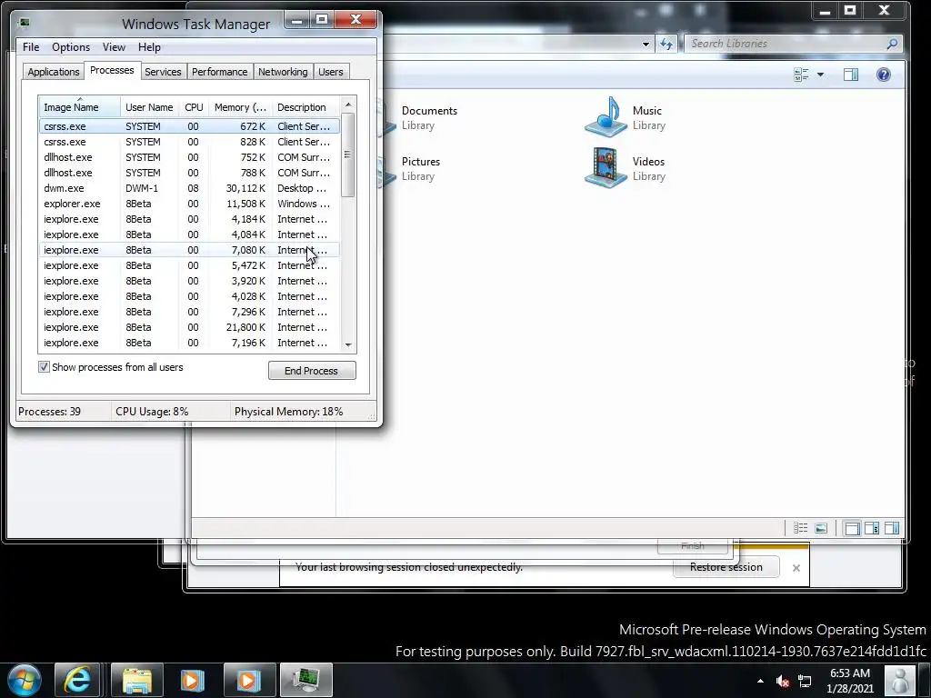Switch to Task Manager taskbar button
The width and height of the screenshot is (931, 698).
click(306, 680)
